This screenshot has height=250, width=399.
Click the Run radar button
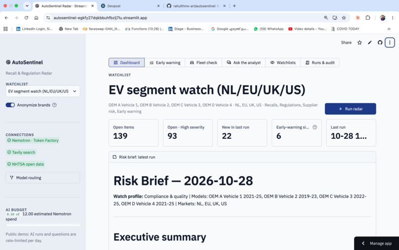[350, 109]
